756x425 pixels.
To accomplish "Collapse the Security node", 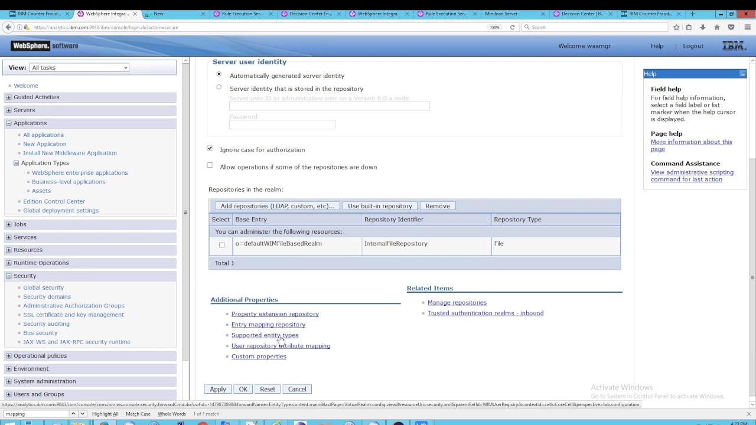I will click(8, 276).
